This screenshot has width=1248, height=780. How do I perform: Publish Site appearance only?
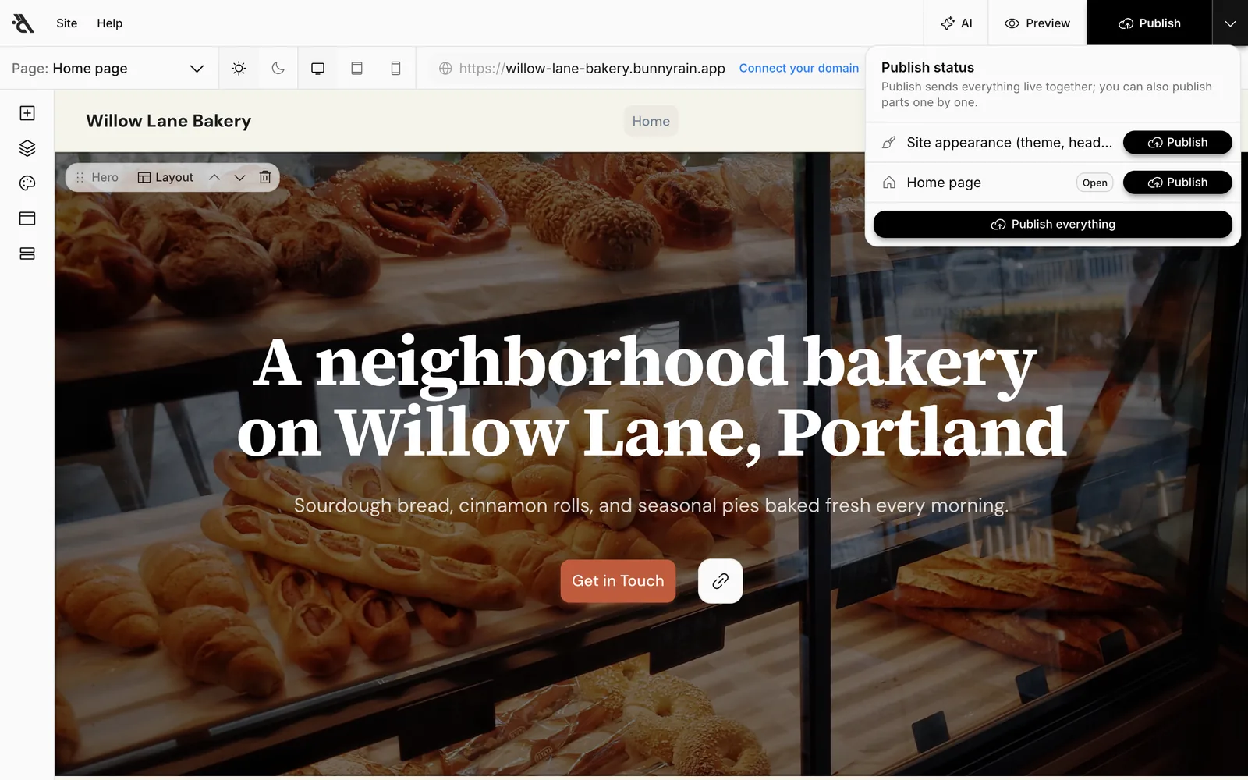pyautogui.click(x=1177, y=143)
